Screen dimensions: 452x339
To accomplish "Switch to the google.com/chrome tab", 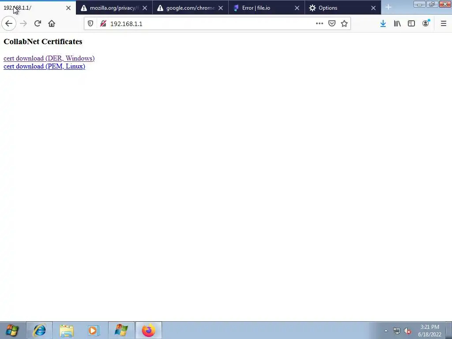I will (x=190, y=8).
